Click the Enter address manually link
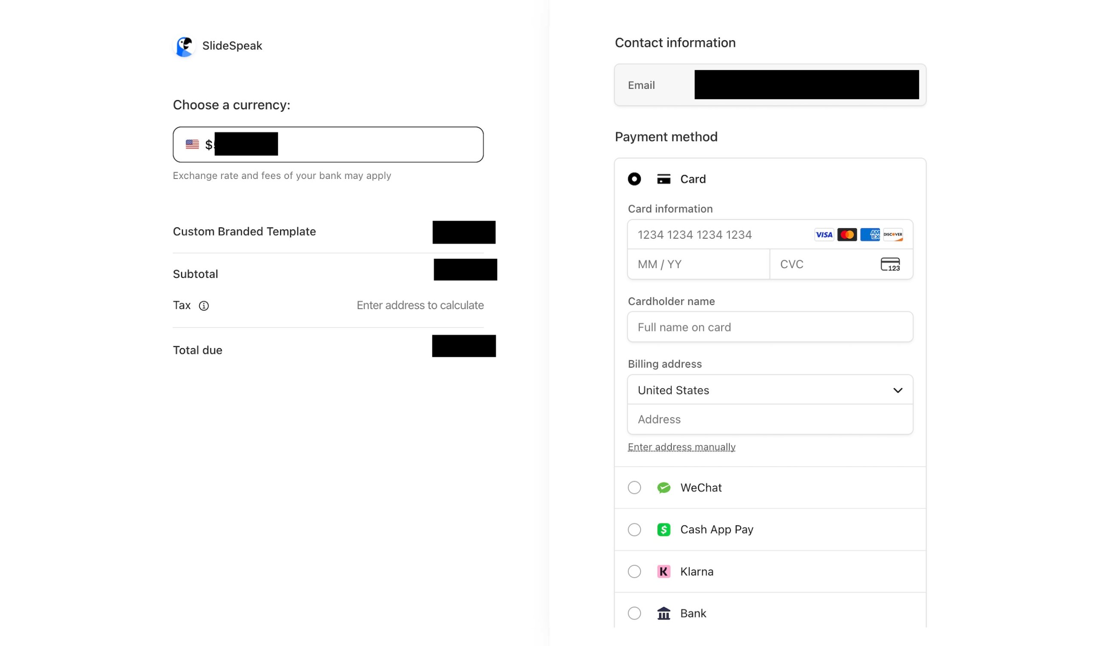The width and height of the screenshot is (1100, 646). [681, 447]
